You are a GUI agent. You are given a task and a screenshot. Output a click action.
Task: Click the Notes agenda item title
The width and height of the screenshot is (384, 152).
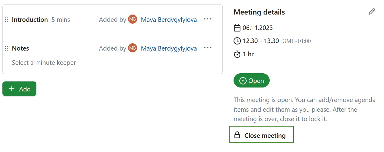[20, 48]
